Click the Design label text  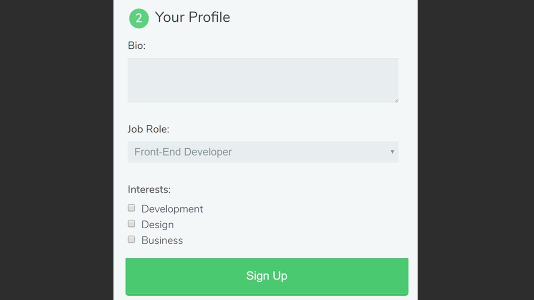(x=157, y=225)
